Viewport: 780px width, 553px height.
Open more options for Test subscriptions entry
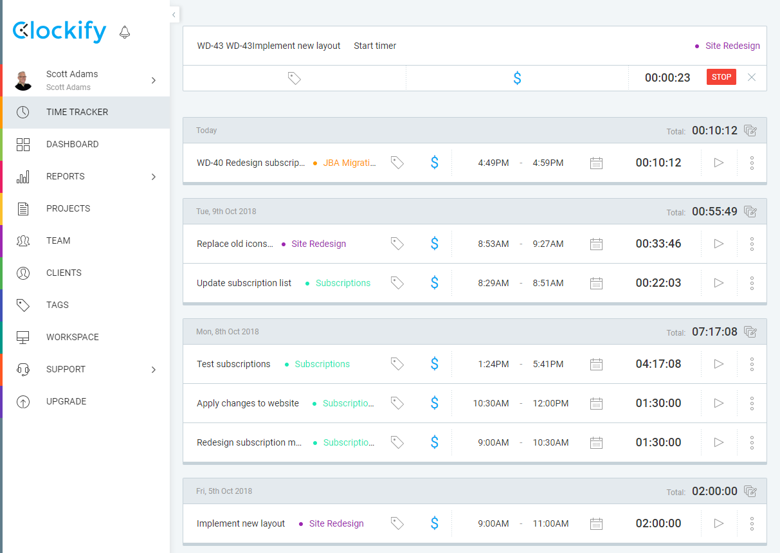(752, 364)
